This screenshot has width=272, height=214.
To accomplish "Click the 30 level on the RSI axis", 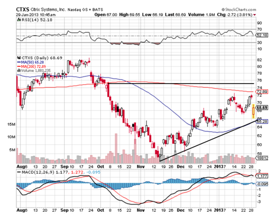I will 260,42.
